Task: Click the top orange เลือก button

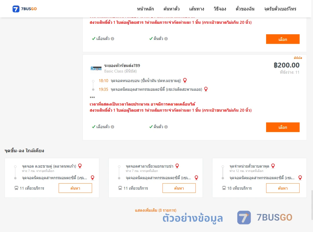Action: 283,39
